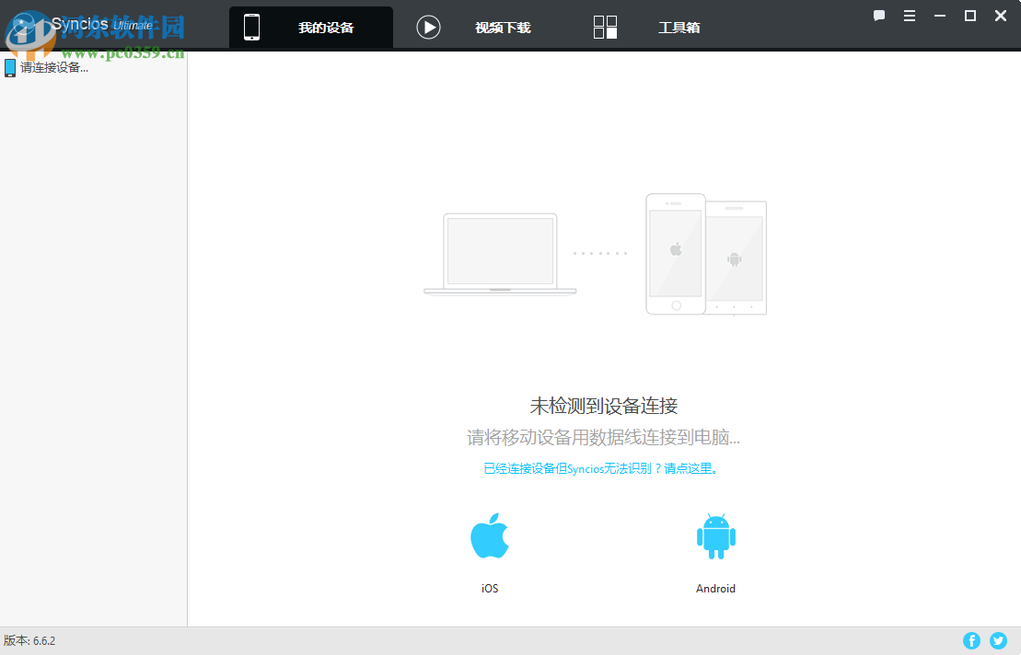Click the feedback speech bubble icon in titlebar
This screenshot has height=655, width=1021.
tap(879, 15)
